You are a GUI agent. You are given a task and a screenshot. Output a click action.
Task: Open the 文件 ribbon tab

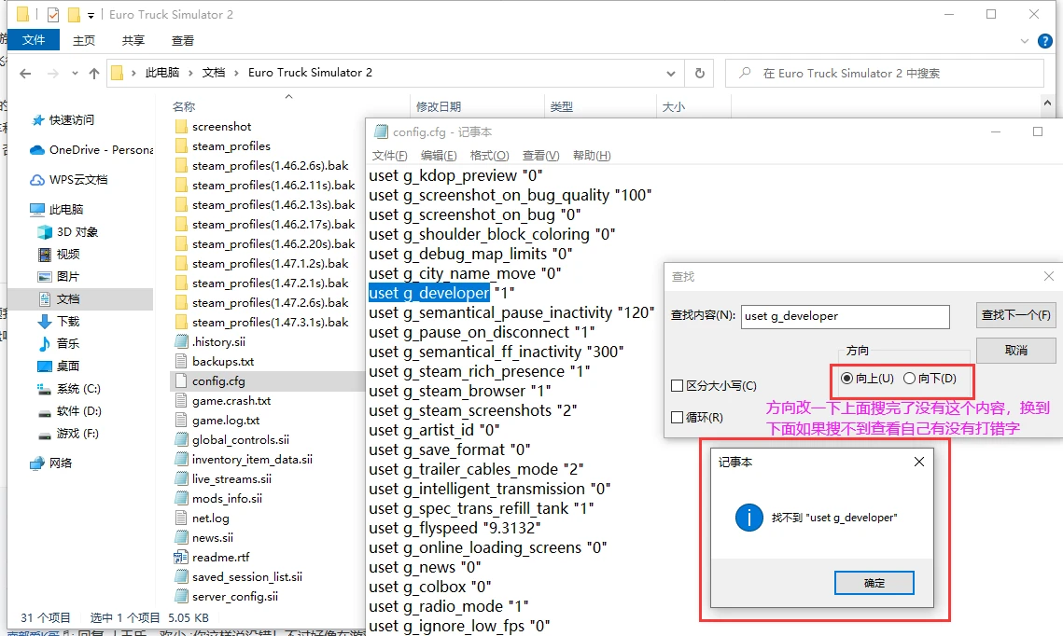click(x=34, y=40)
